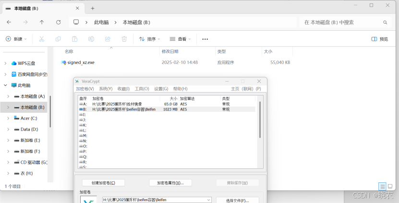Collapse the 此电脑 tree node
The height and width of the screenshot is (203, 399).
click(5, 85)
